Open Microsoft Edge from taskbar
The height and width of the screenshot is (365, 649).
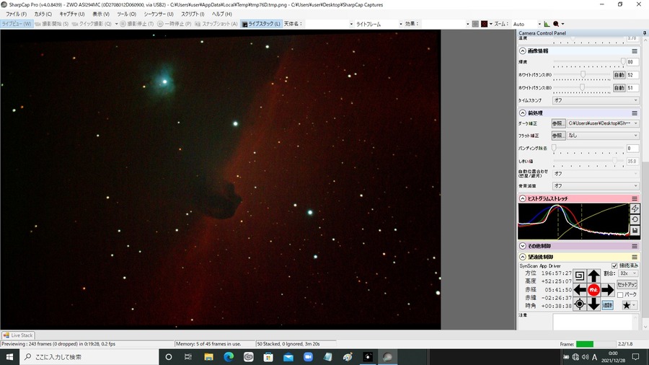click(229, 357)
